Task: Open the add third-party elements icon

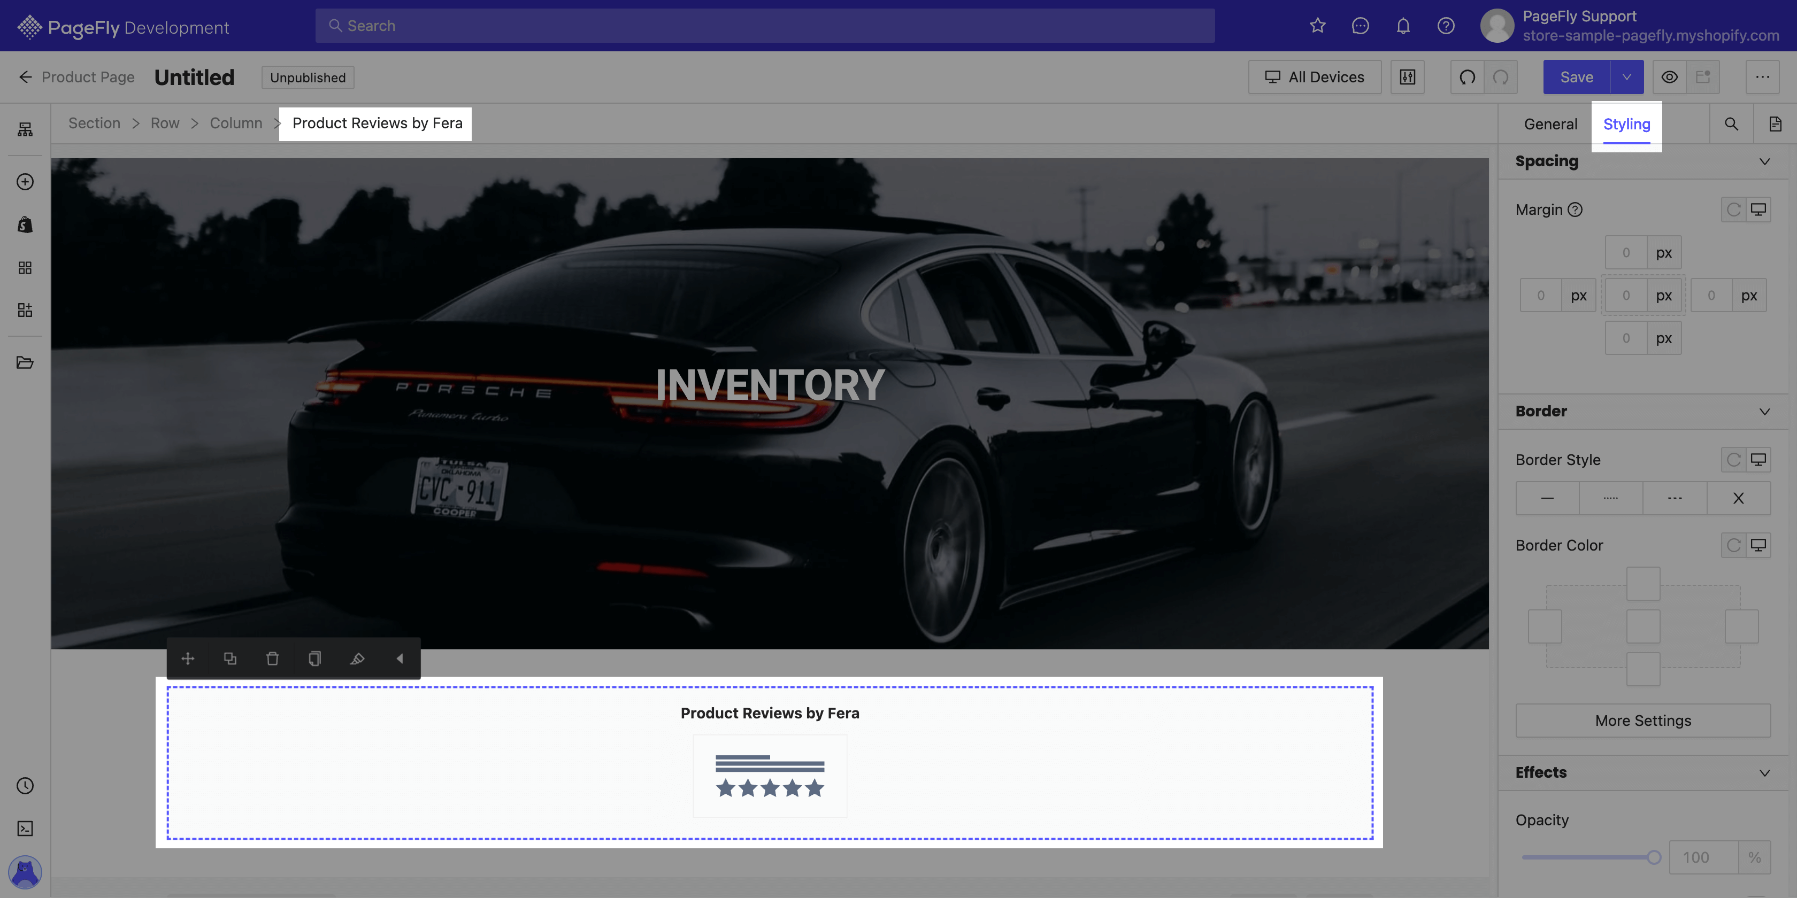Action: tap(25, 310)
